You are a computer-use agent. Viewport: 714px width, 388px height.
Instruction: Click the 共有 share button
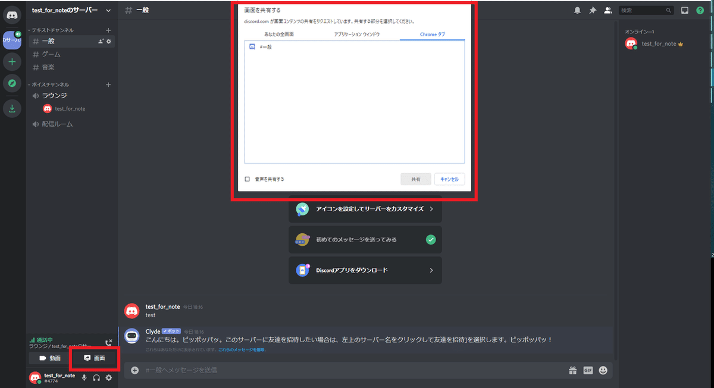coord(415,179)
